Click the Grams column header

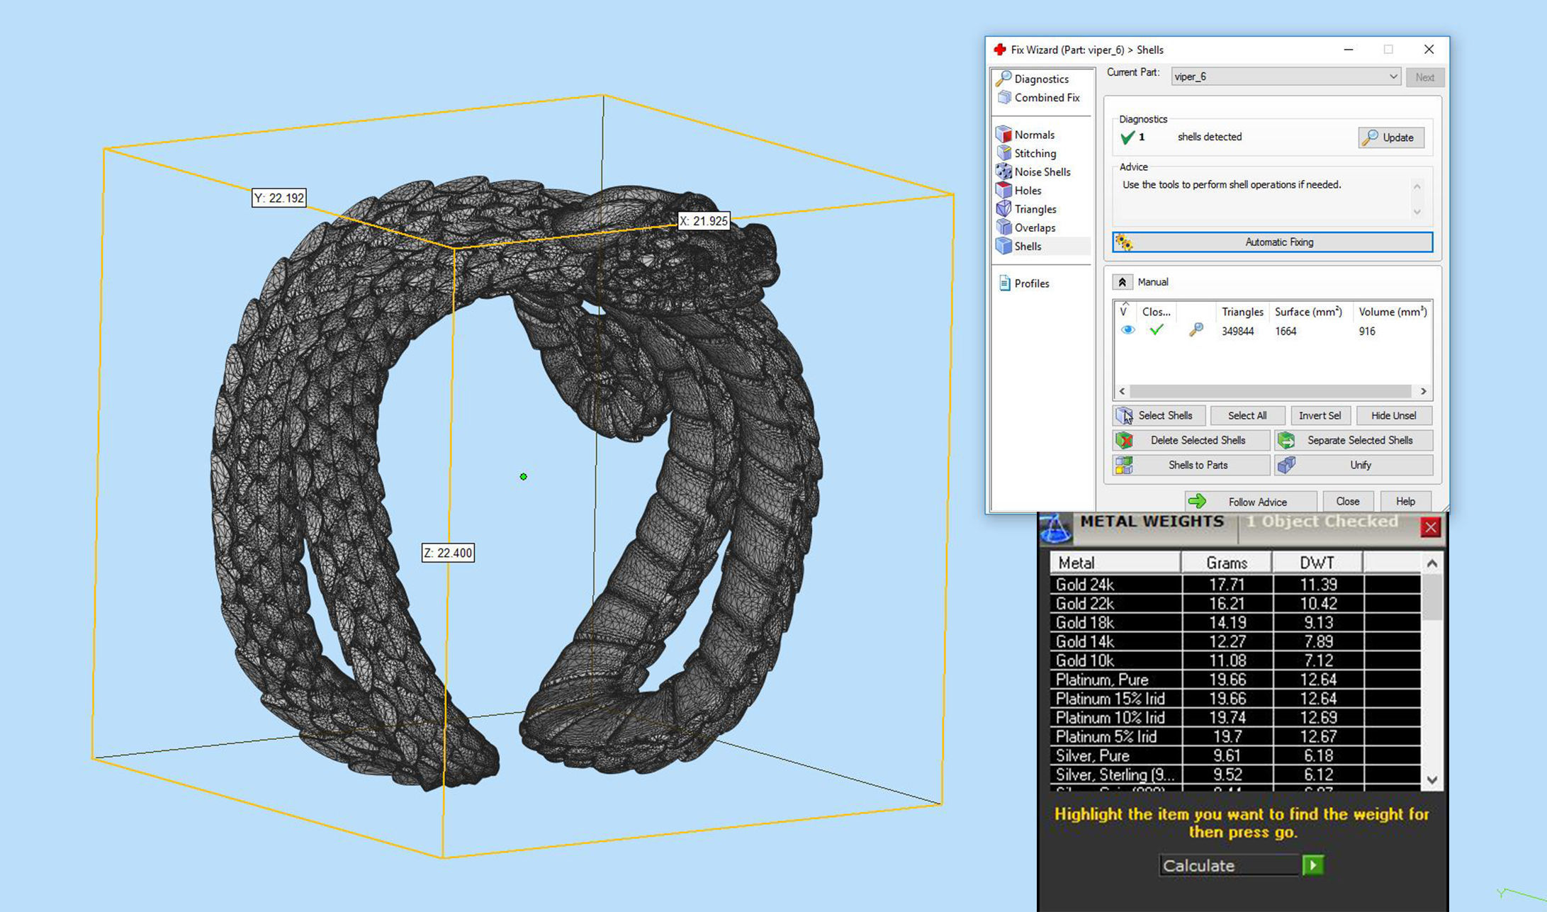(1227, 563)
